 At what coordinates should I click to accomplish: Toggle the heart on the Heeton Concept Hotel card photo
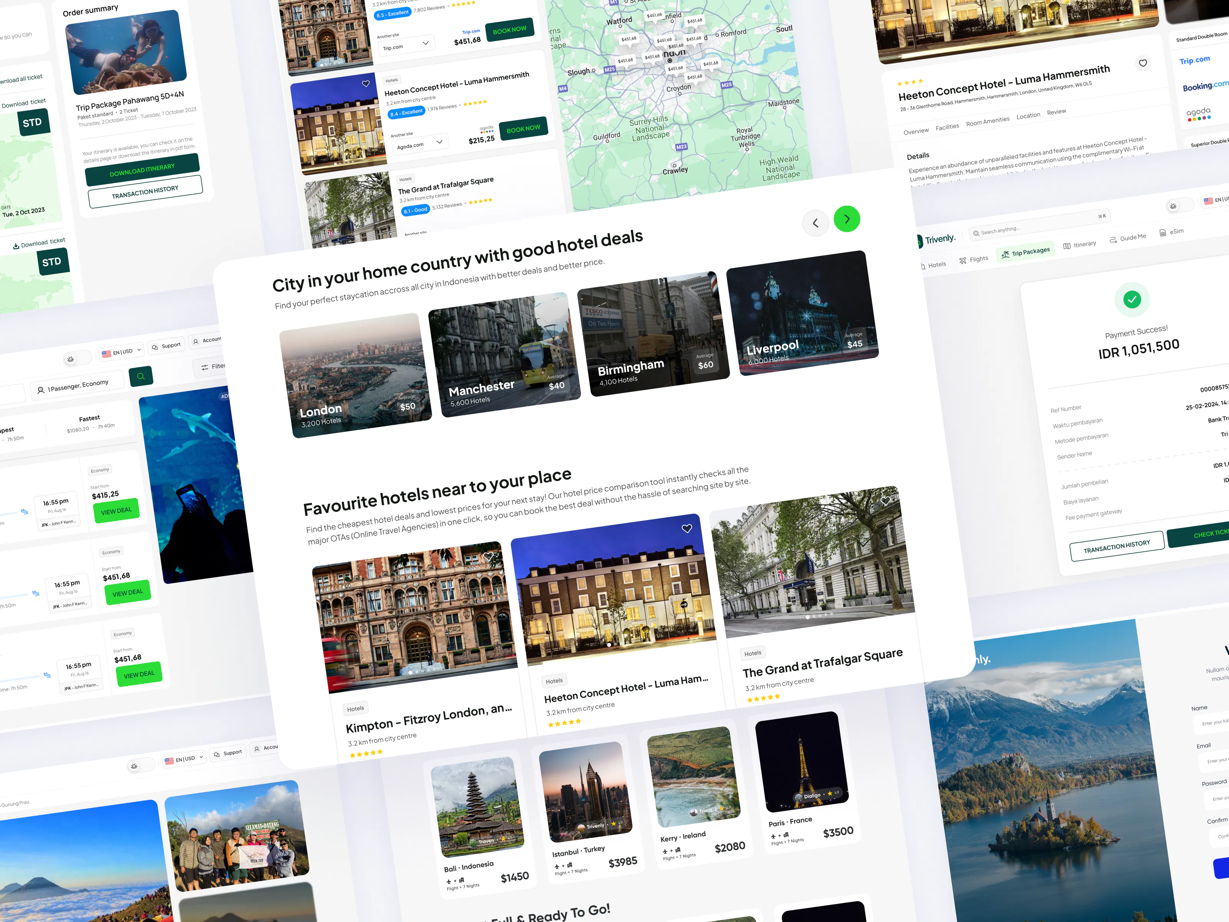pyautogui.click(x=687, y=529)
